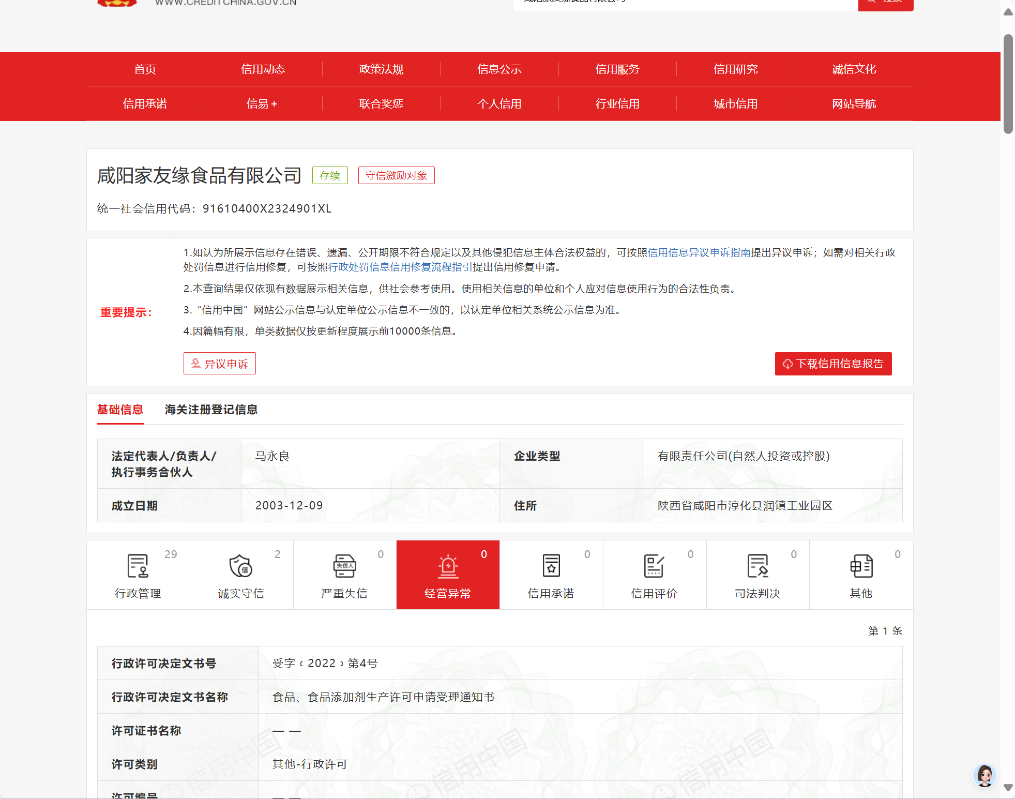Click the page vertical scrollbar thumb
The image size is (1015, 799).
coord(1008,84)
